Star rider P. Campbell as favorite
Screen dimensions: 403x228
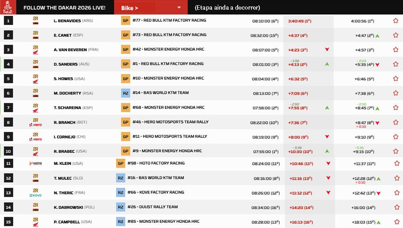(397, 222)
